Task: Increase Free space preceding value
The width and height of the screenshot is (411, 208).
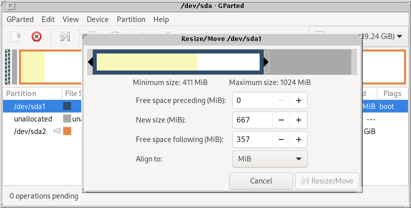Action: pos(299,100)
